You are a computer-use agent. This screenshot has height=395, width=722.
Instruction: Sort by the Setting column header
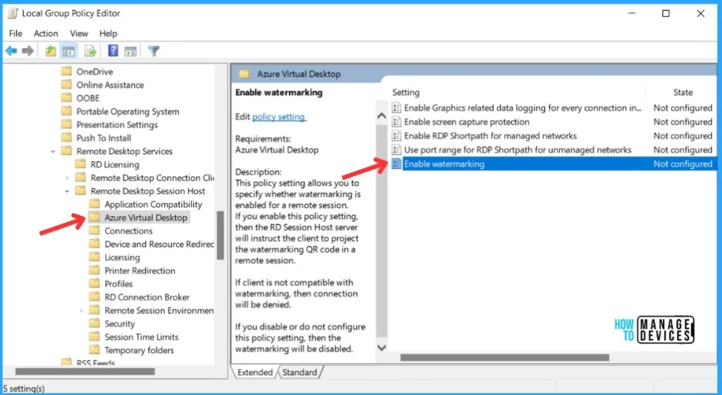click(405, 92)
